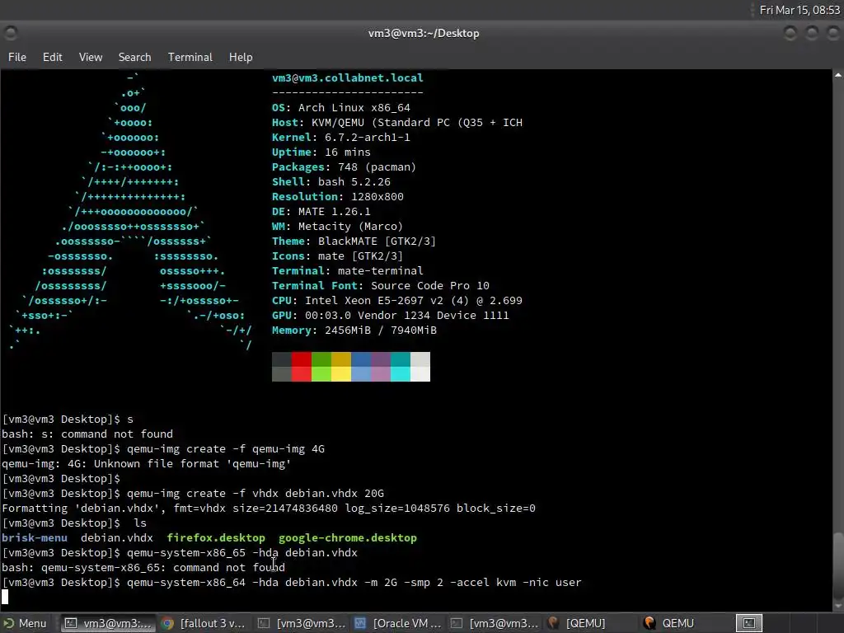Open the View menu
This screenshot has height=633, width=844.
(91, 57)
